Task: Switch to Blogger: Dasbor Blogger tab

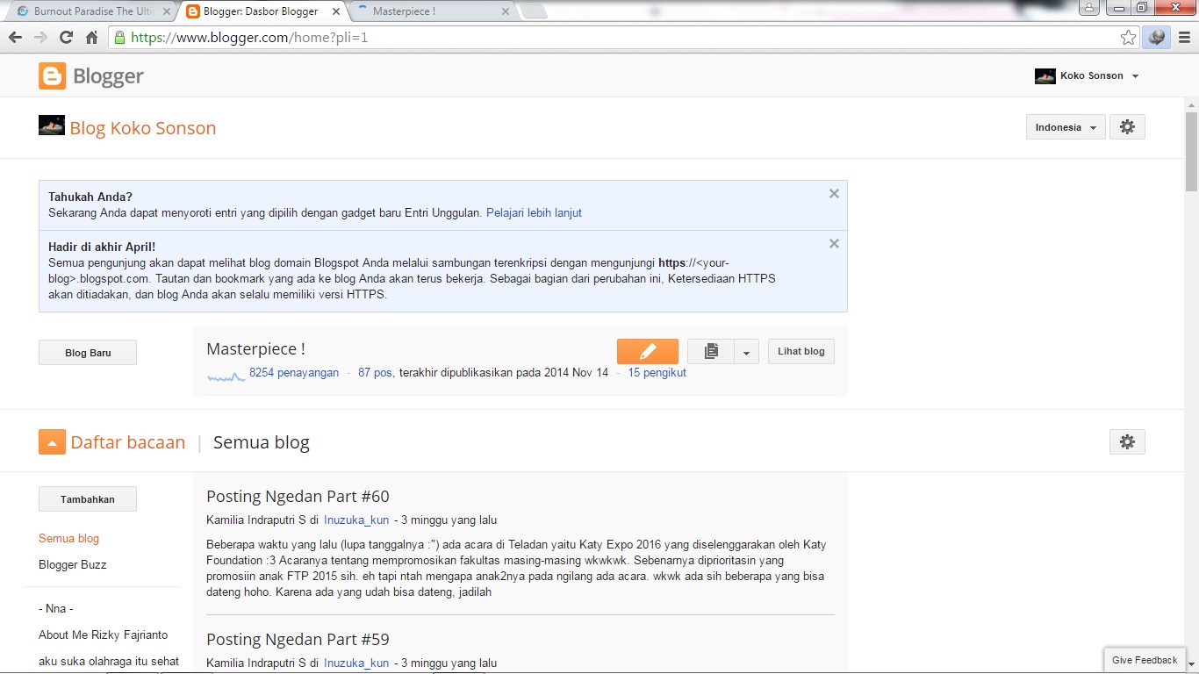Action: 261,11
